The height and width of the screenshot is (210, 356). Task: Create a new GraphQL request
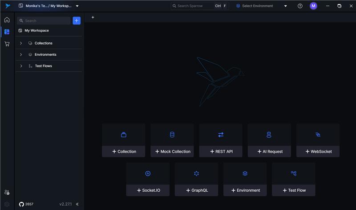(196, 190)
